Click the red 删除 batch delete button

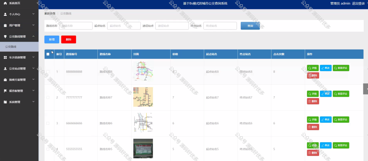[69, 40]
